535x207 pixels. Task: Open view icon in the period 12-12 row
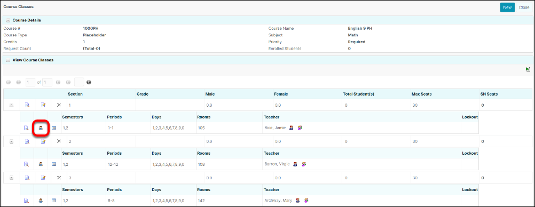(26, 164)
